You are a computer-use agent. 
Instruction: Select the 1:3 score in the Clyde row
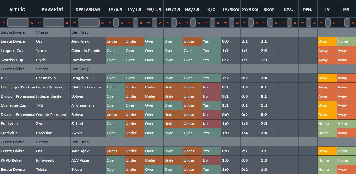[270, 60]
